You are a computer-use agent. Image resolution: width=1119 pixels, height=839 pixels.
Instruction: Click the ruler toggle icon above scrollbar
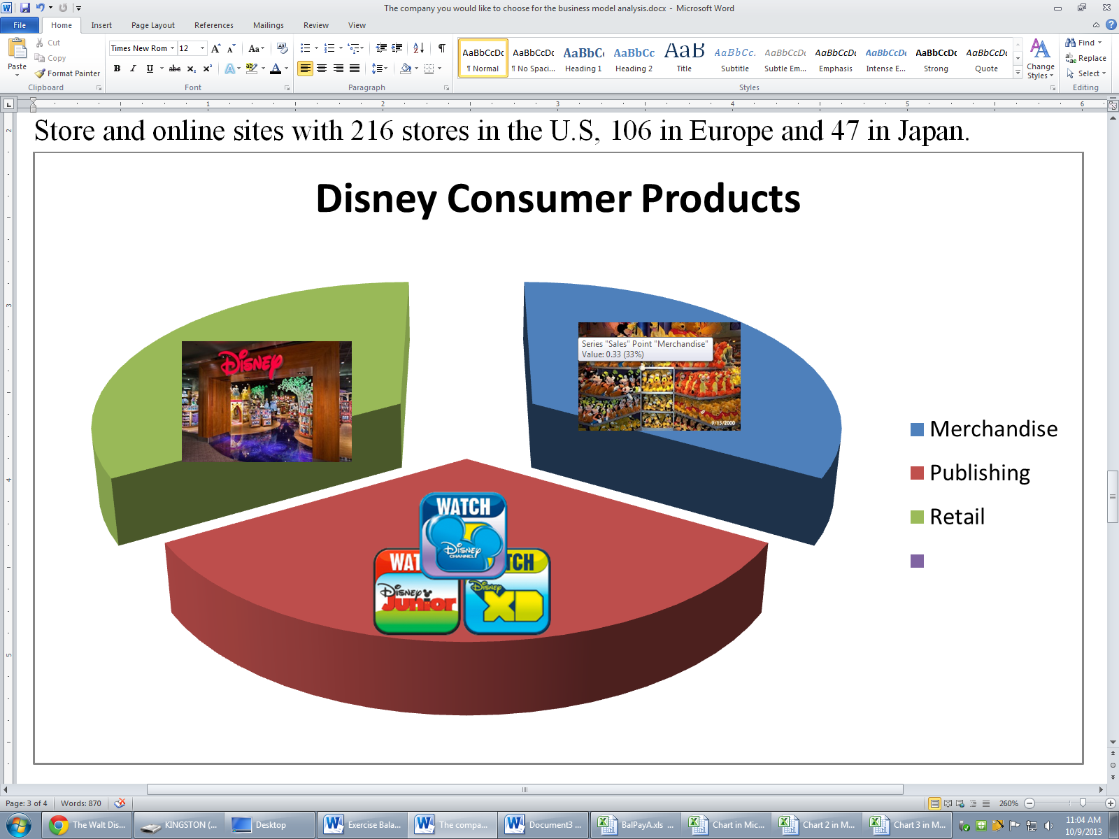click(x=1113, y=106)
